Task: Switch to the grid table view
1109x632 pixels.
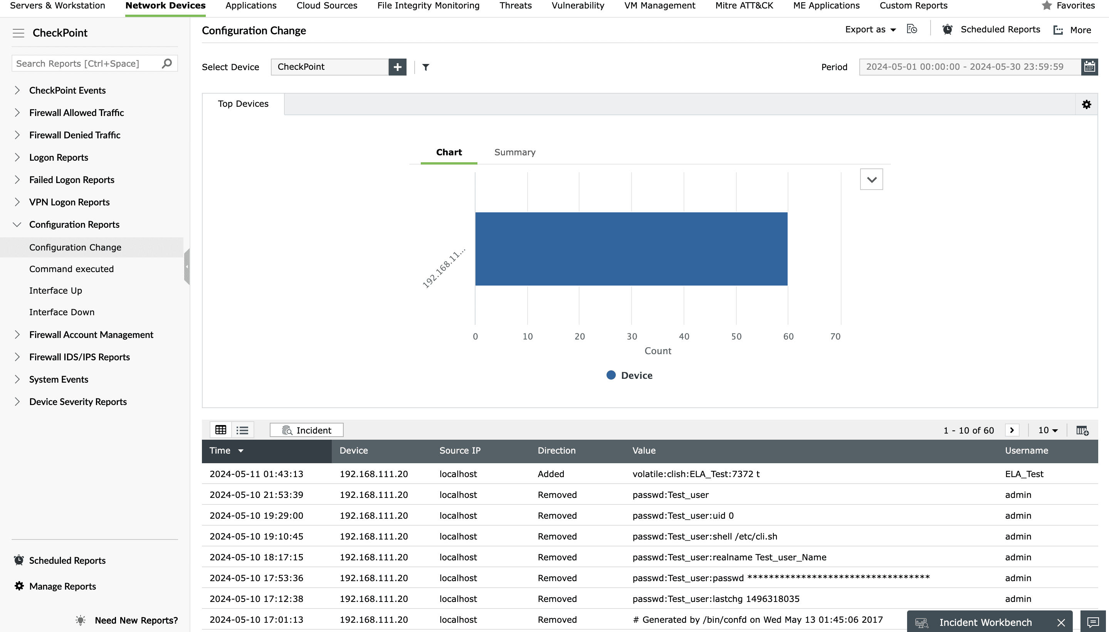Action: click(221, 430)
